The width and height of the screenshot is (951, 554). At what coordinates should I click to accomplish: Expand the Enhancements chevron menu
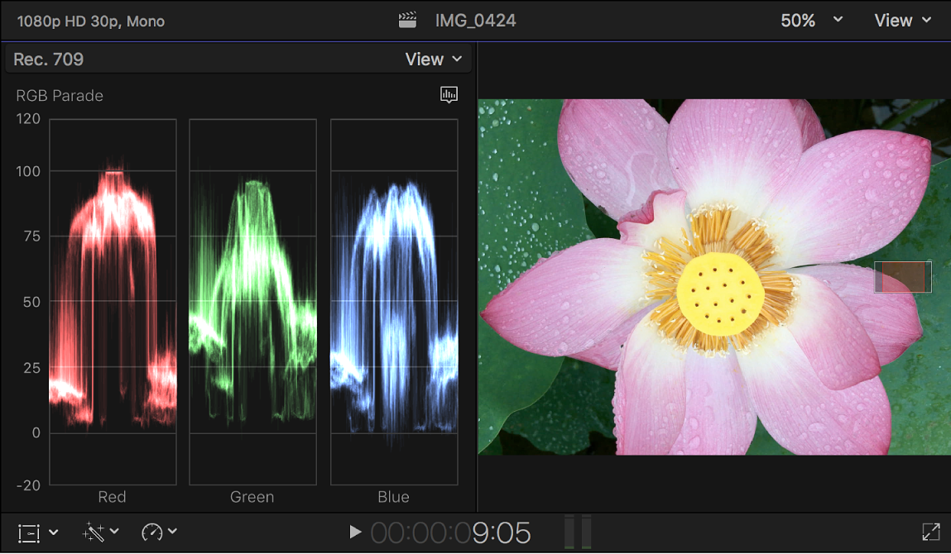[112, 532]
